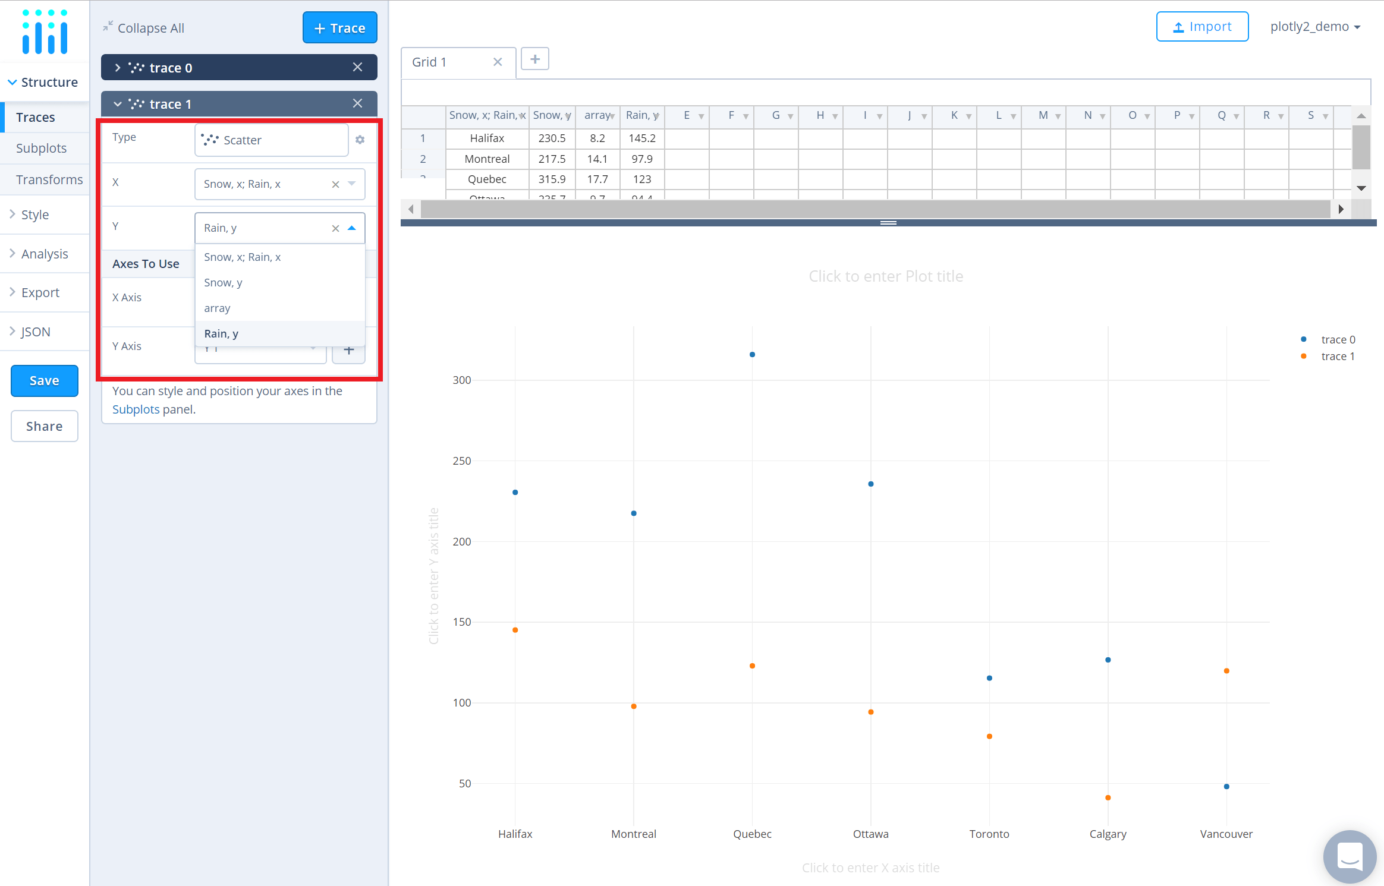1384x886 pixels.
Task: Click the grid horizontal scrollbar
Action: click(874, 209)
